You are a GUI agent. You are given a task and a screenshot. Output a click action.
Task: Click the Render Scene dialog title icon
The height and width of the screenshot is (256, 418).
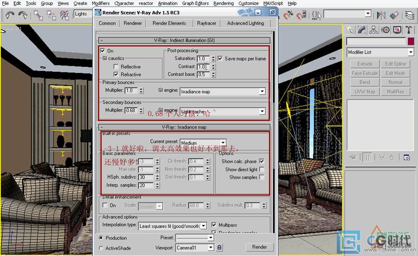click(98, 13)
